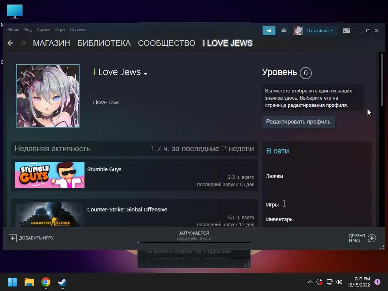The height and width of the screenshot is (291, 388).
Task: Open the Друзья menu
Action: [x=43, y=30]
